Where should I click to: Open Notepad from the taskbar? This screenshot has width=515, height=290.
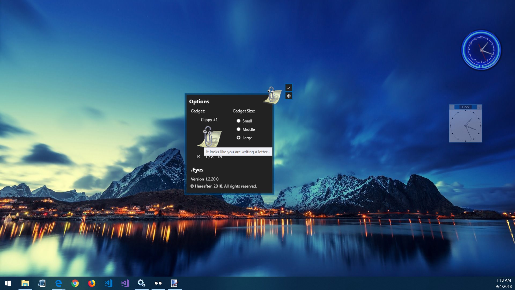pyautogui.click(x=42, y=283)
